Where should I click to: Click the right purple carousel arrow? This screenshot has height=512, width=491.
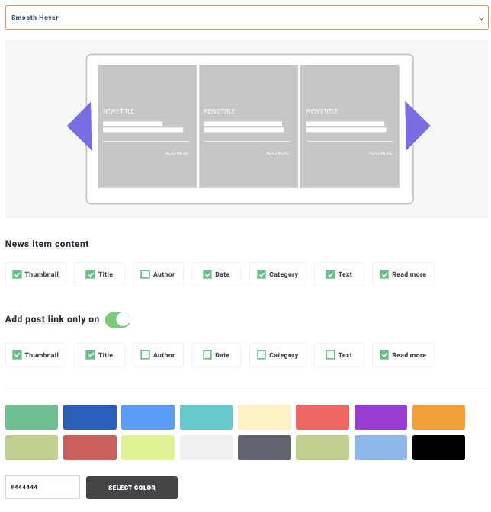[x=417, y=126]
